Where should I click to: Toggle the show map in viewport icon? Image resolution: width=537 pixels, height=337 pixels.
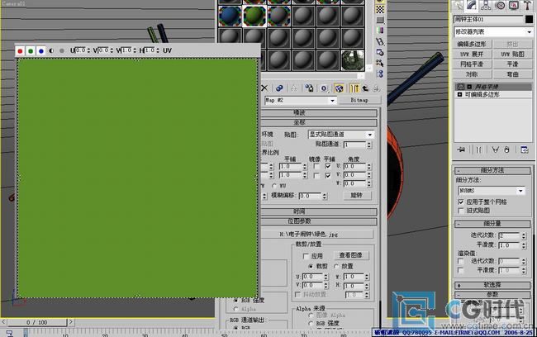pyautogui.click(x=339, y=88)
